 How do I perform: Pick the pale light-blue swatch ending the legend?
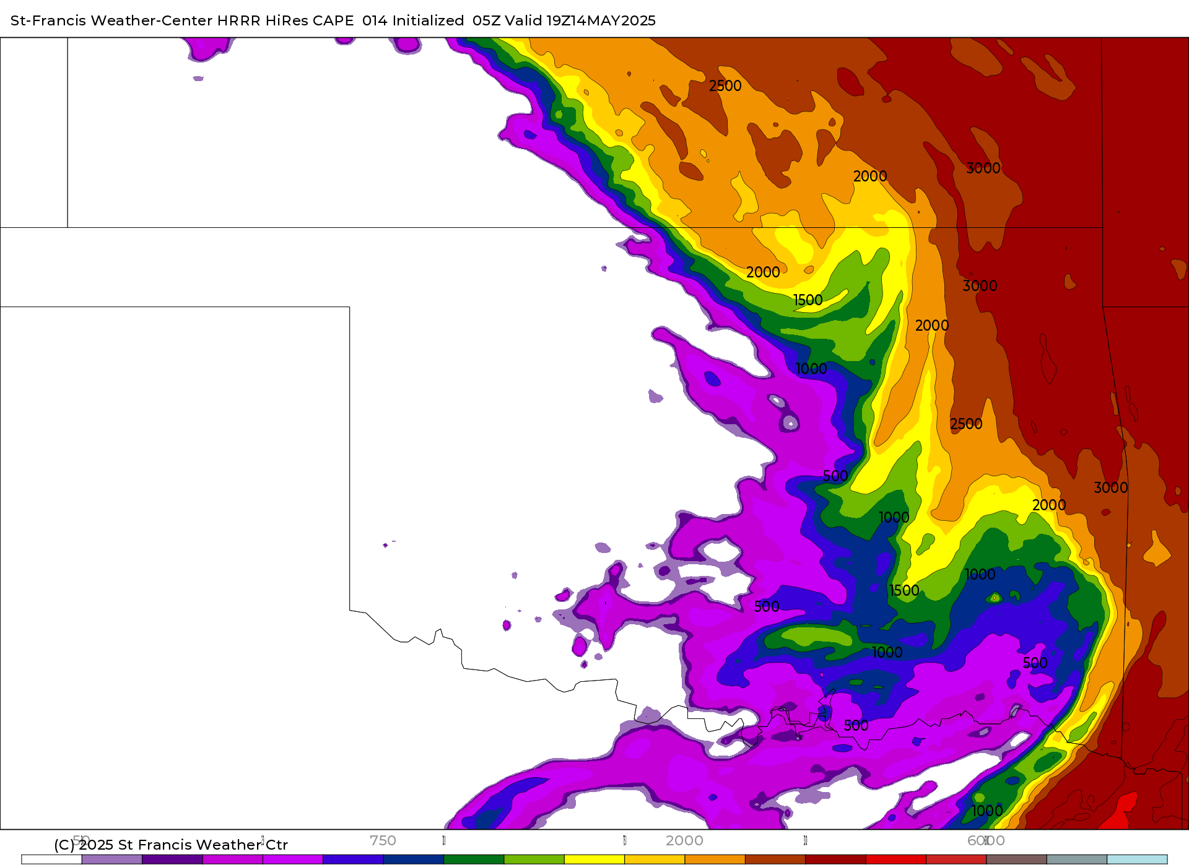coord(1137,859)
